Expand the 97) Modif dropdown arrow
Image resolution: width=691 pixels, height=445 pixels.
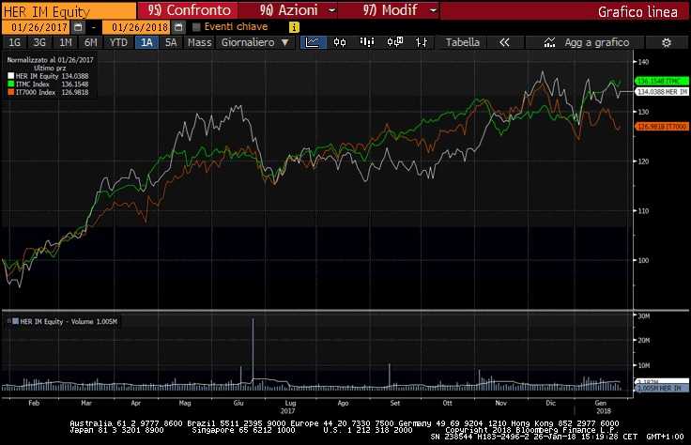(x=433, y=10)
